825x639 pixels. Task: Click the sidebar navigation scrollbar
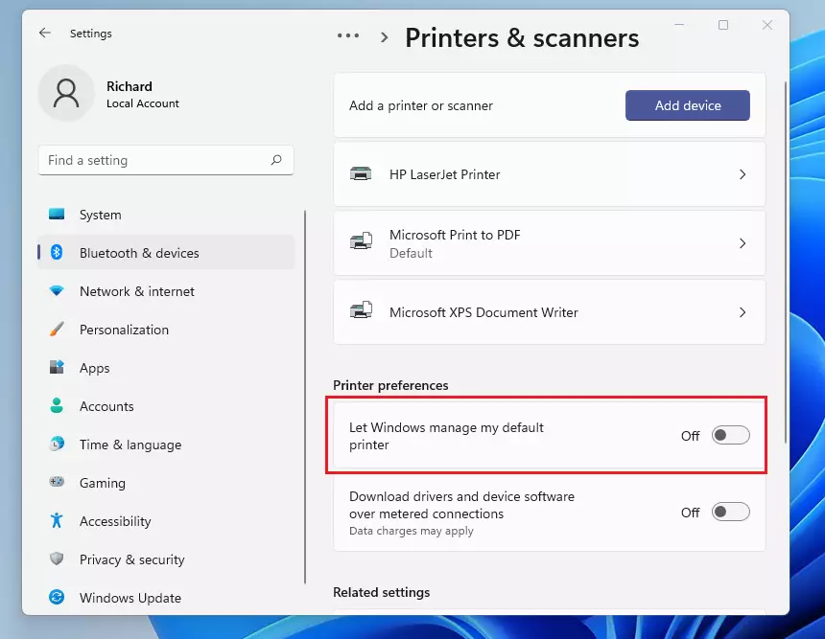click(x=305, y=397)
